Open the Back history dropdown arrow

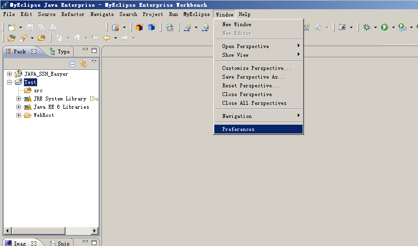click(115, 38)
